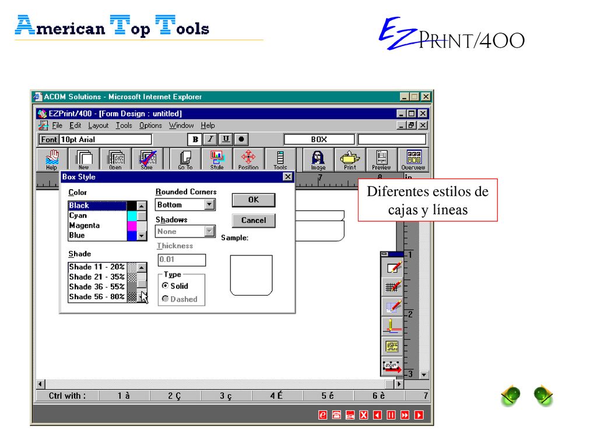Click the red play-forward arrow button

[419, 414]
